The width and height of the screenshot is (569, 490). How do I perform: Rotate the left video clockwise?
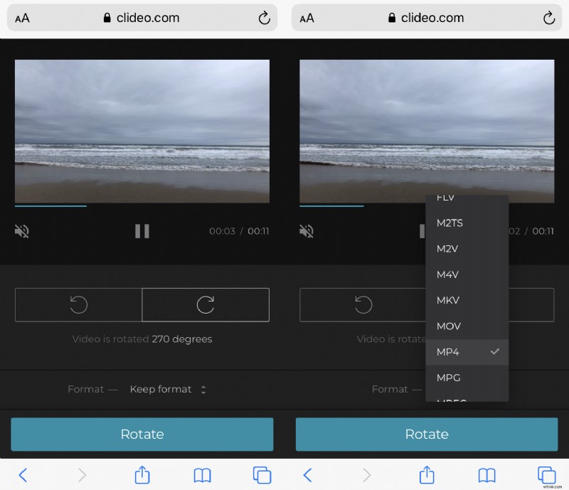pyautogui.click(x=206, y=304)
